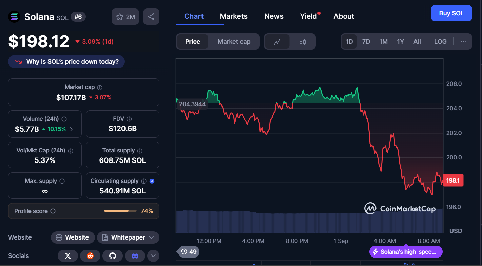The width and height of the screenshot is (482, 266).
Task: Open the Website link button
Action: click(72, 237)
